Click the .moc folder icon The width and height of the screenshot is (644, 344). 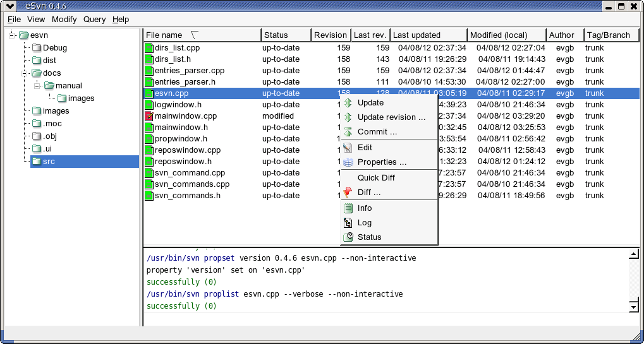coord(37,124)
